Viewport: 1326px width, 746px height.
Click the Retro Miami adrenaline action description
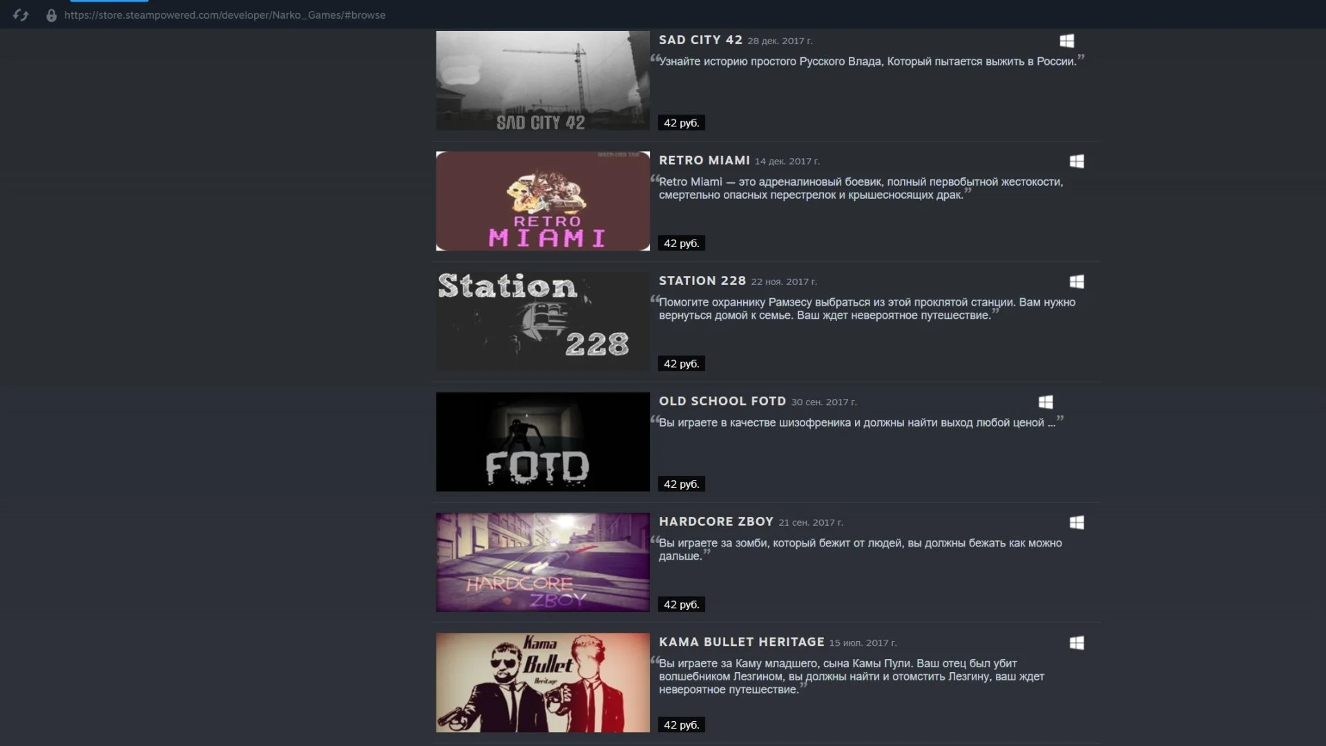click(861, 188)
